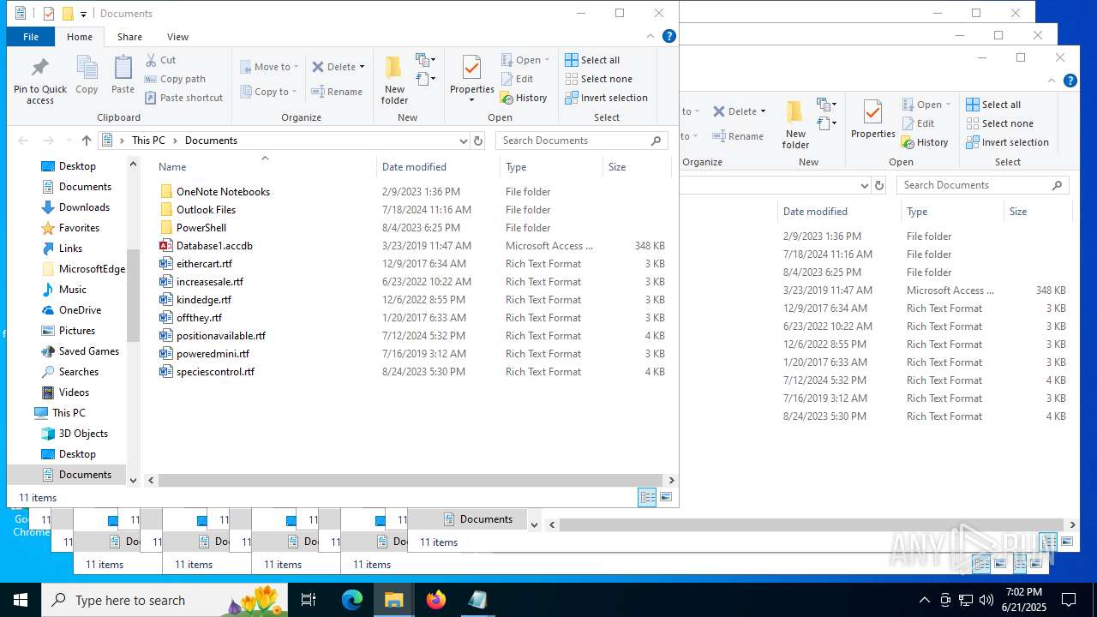Open Microsoft Edge from the taskbar

352,600
